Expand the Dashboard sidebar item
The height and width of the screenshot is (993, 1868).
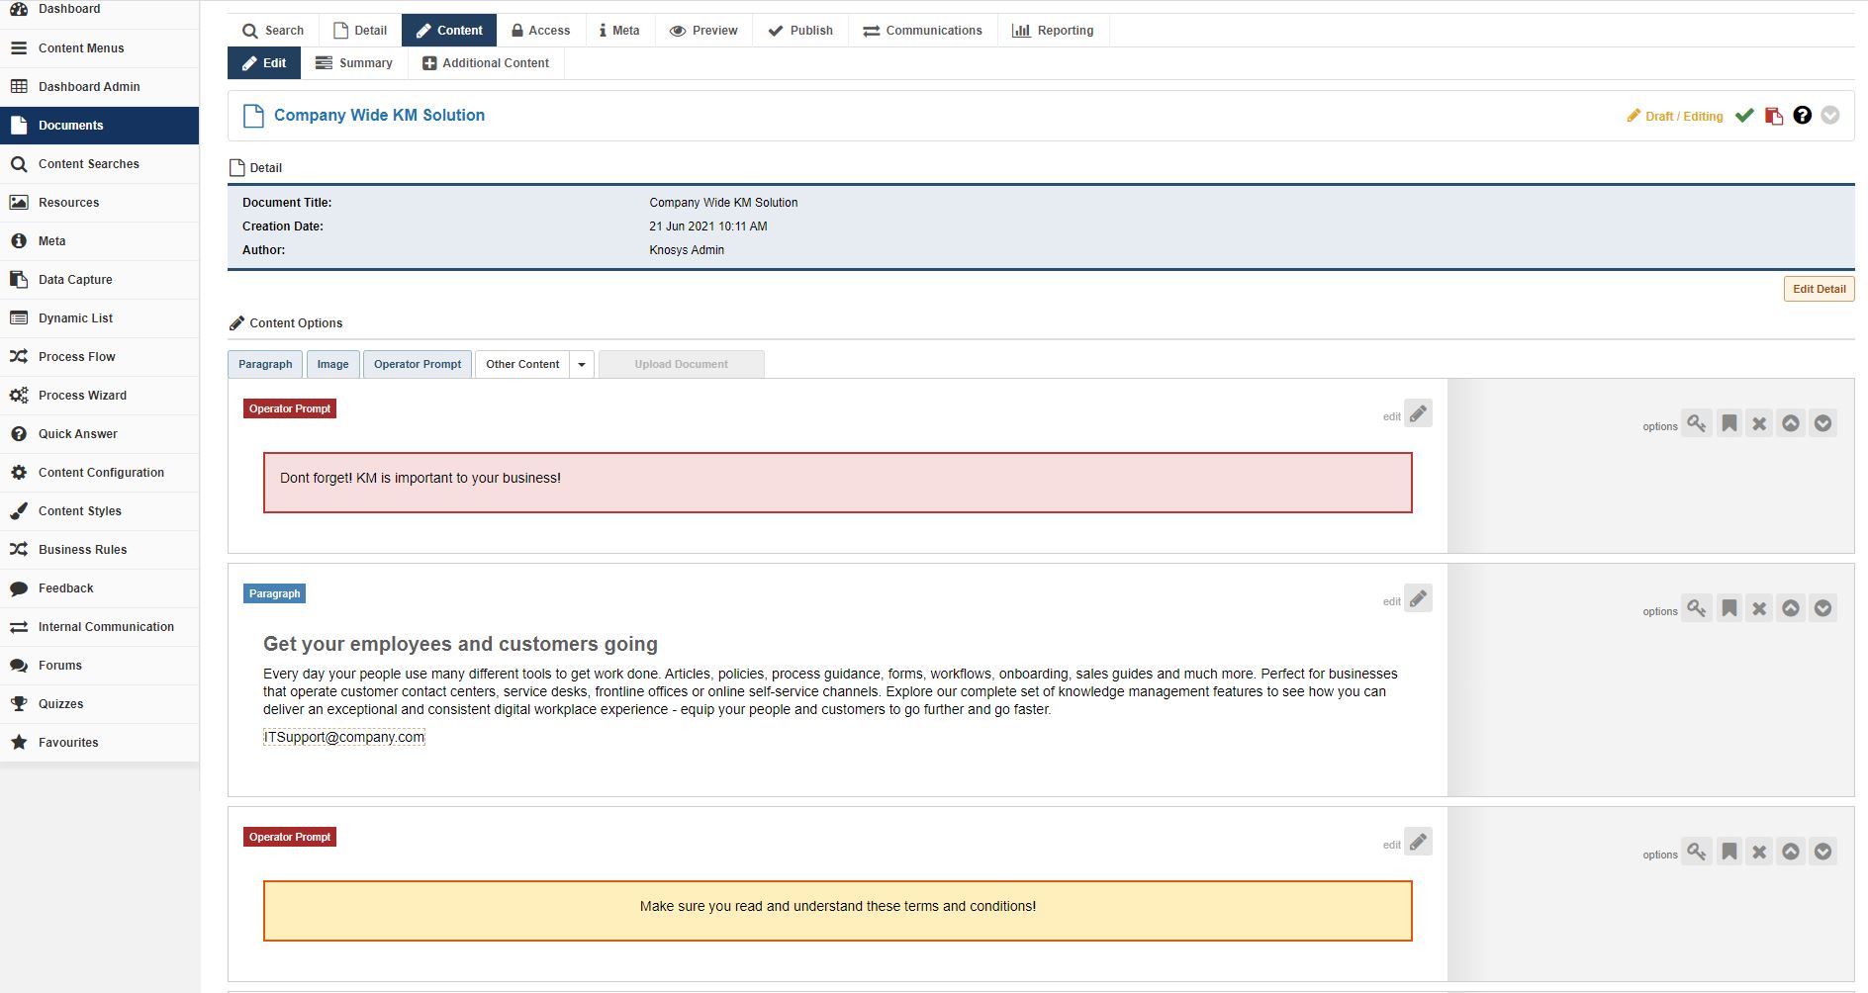[69, 8]
